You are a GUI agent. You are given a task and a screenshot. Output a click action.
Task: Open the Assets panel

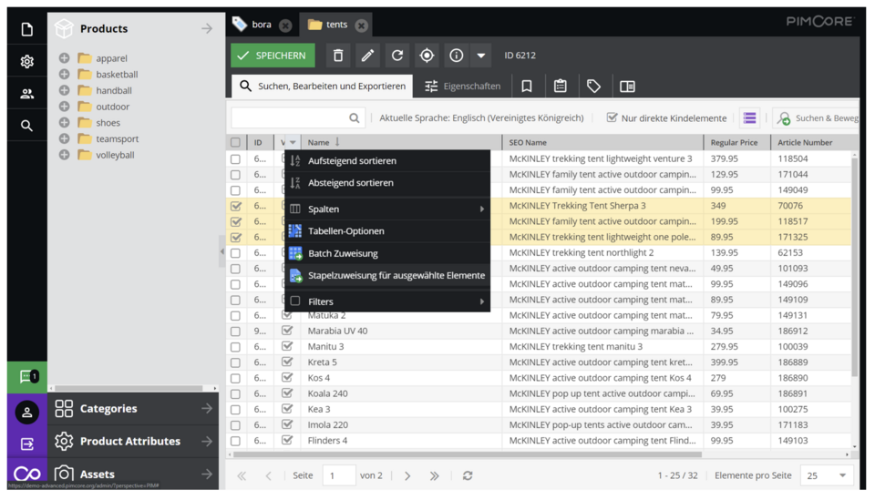133,474
